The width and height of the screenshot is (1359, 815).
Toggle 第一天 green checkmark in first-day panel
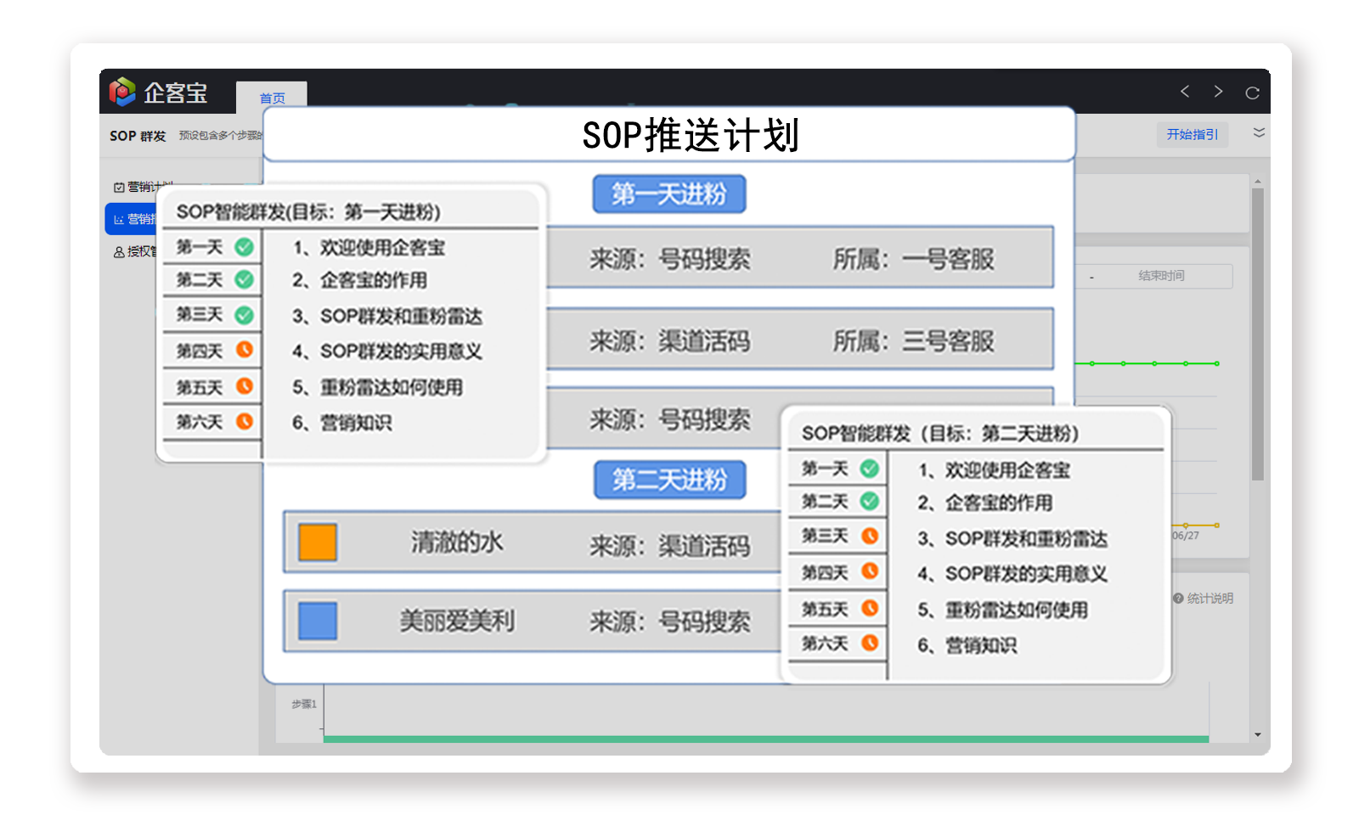244,247
